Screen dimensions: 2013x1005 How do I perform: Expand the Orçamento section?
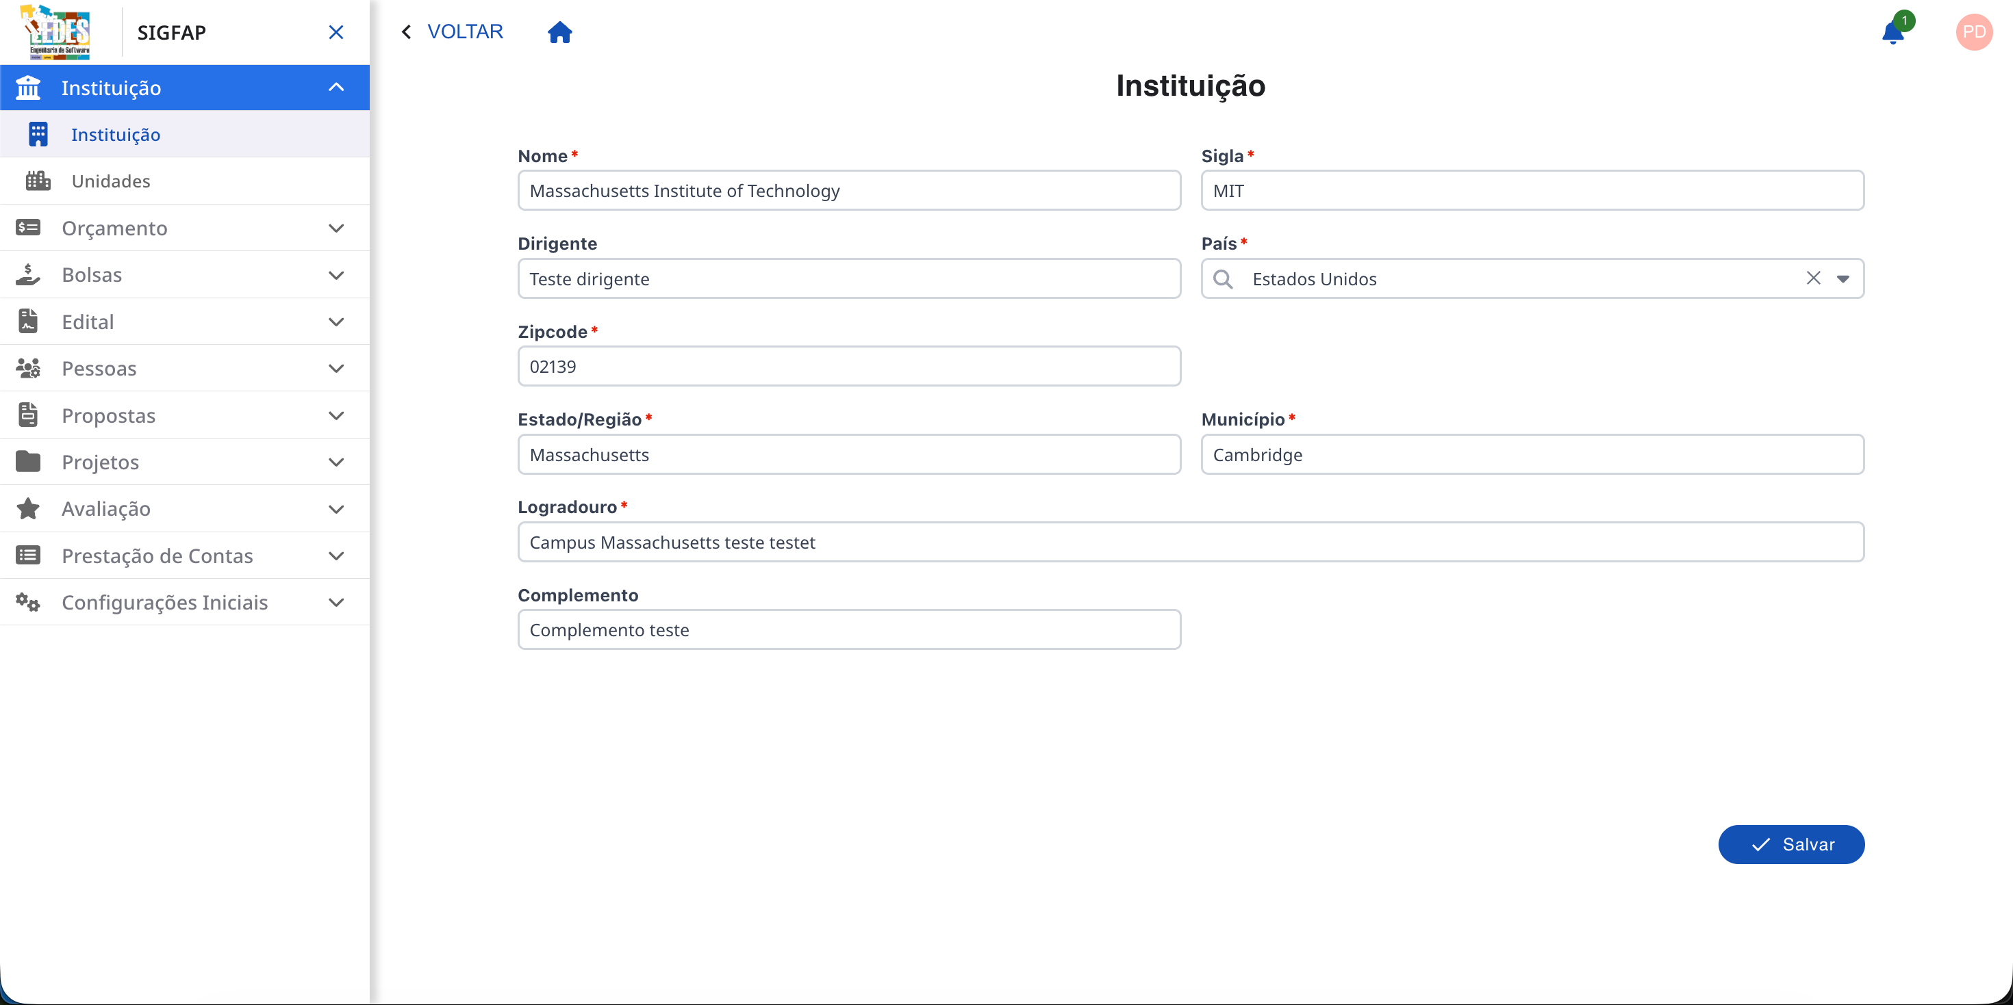[337, 228]
